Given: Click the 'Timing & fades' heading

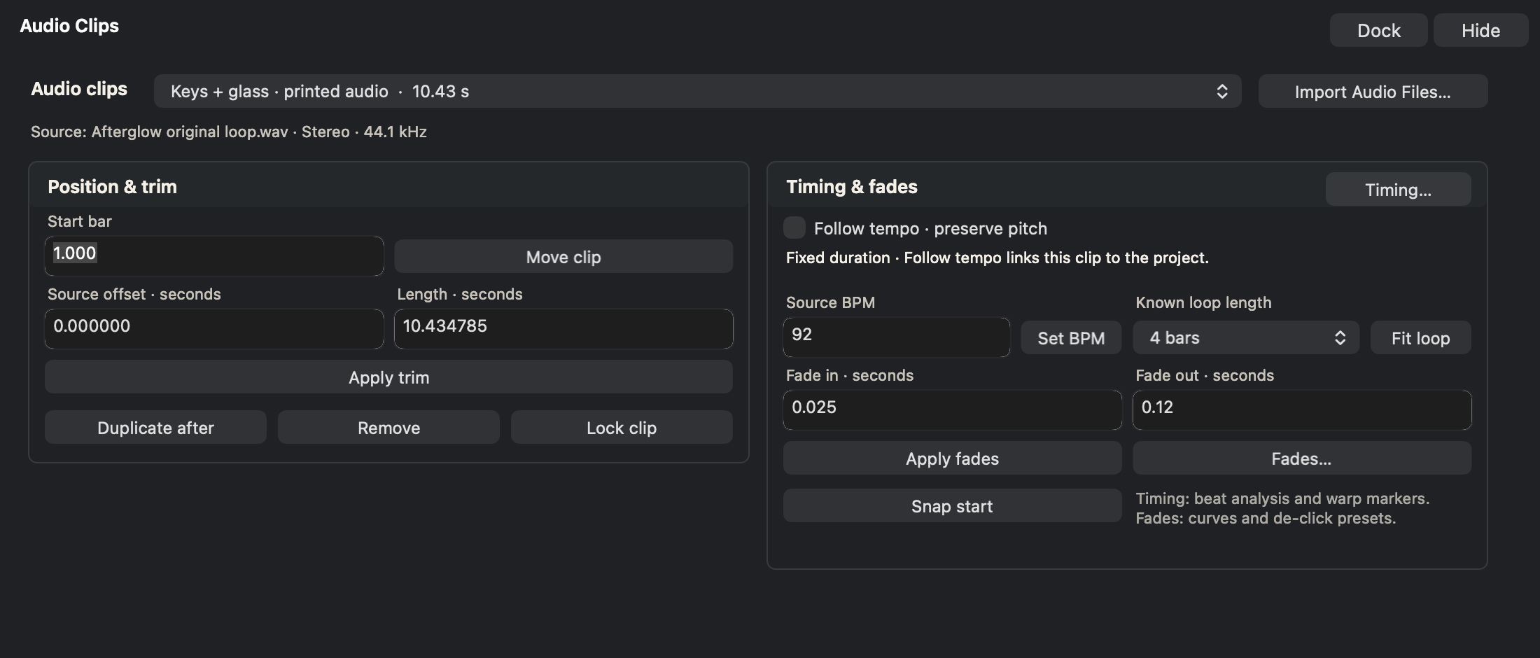Looking at the screenshot, I should [852, 186].
